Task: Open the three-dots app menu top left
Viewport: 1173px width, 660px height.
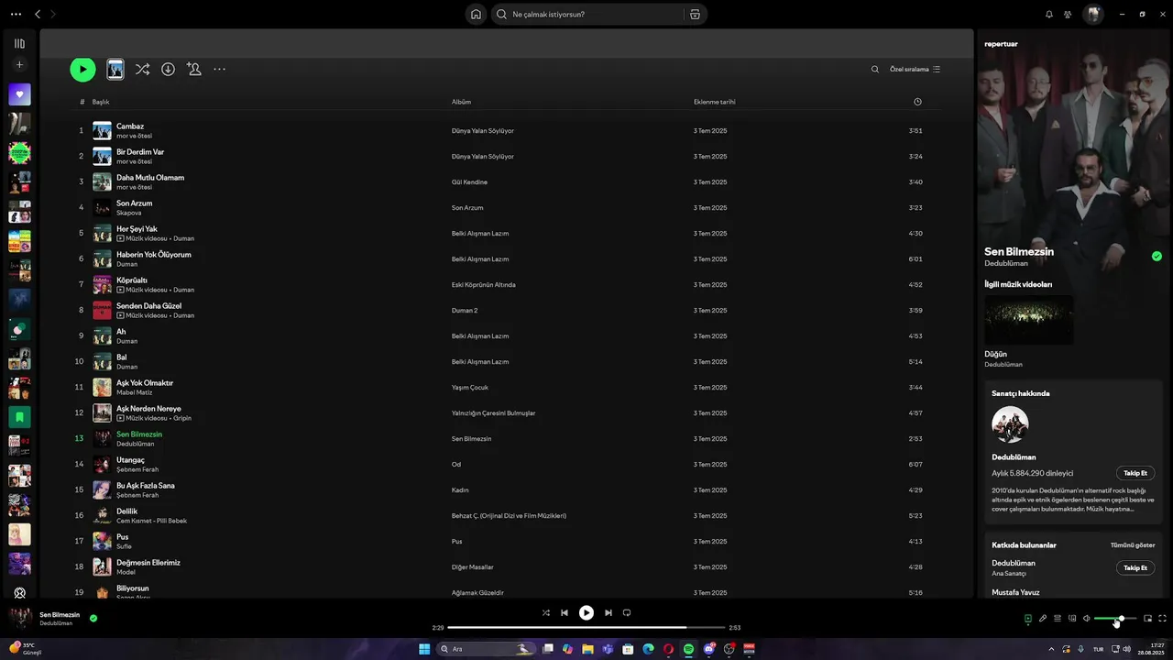Action: [16, 14]
